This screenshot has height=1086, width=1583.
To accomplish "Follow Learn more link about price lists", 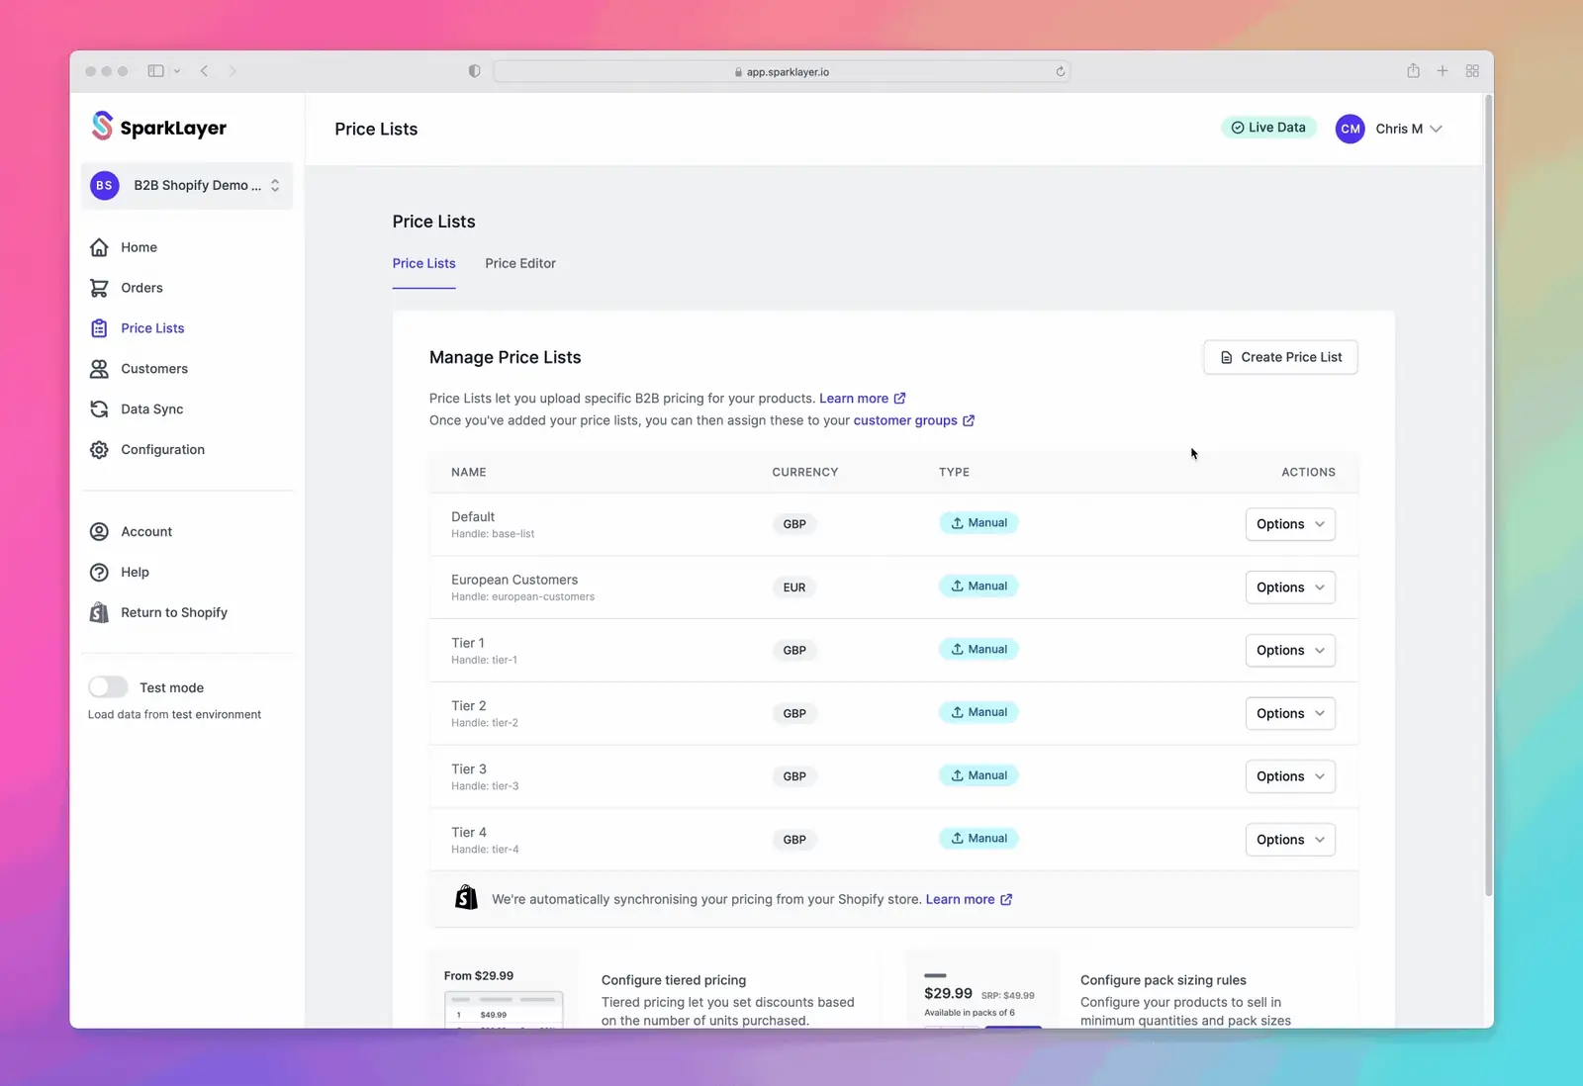I will pyautogui.click(x=862, y=399).
